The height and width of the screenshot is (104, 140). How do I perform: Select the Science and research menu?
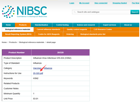[86, 25]
